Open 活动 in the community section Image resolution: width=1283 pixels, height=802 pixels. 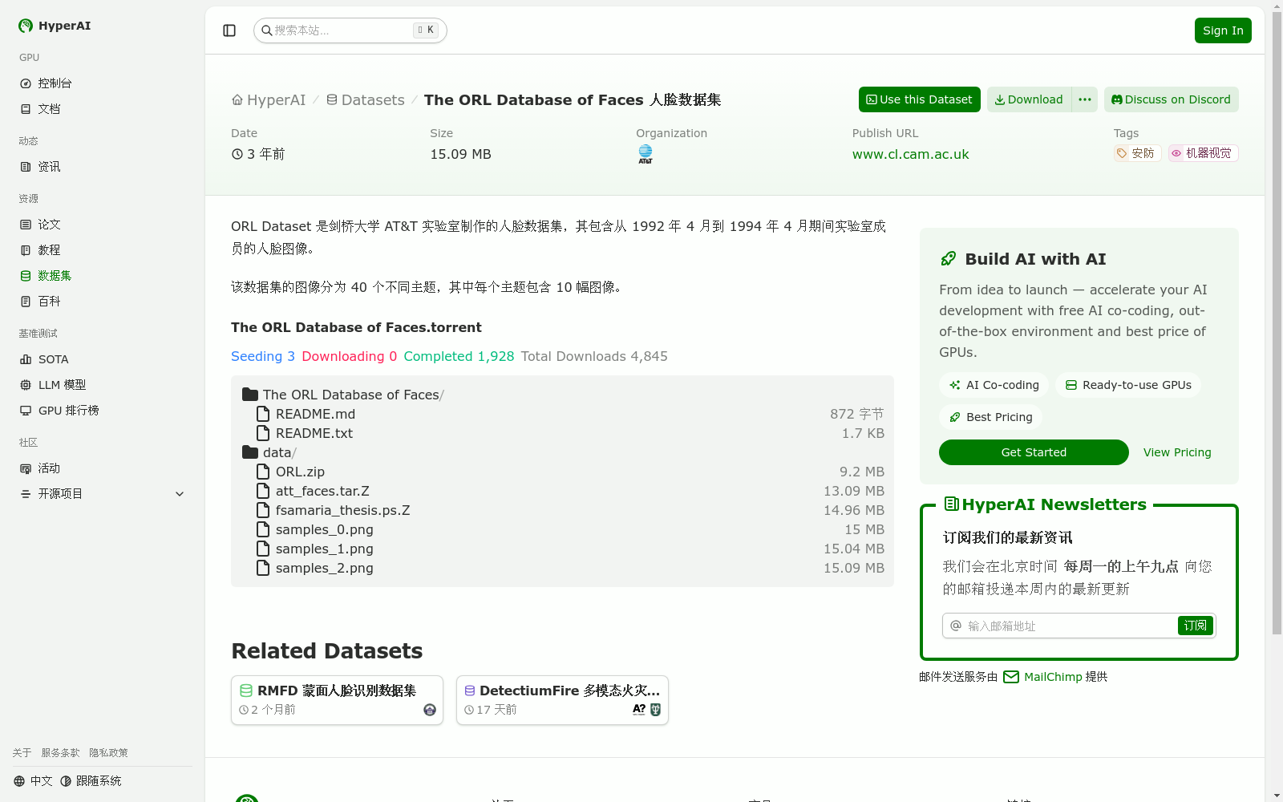point(103,468)
